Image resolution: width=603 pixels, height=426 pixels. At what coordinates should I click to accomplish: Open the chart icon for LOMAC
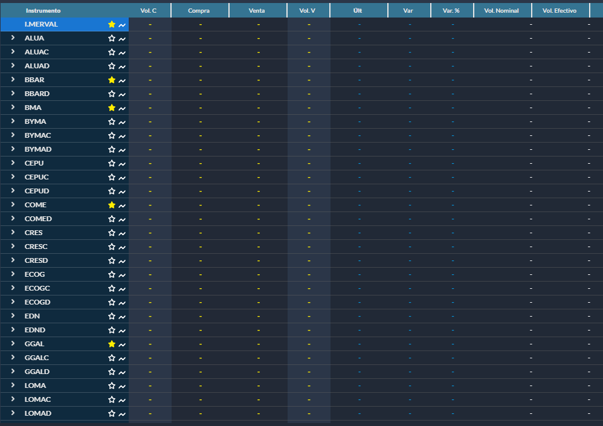pos(122,400)
